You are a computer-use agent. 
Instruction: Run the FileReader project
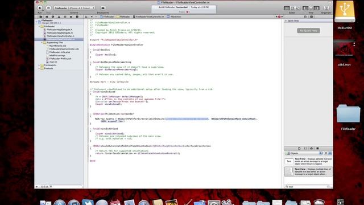click(x=40, y=8)
